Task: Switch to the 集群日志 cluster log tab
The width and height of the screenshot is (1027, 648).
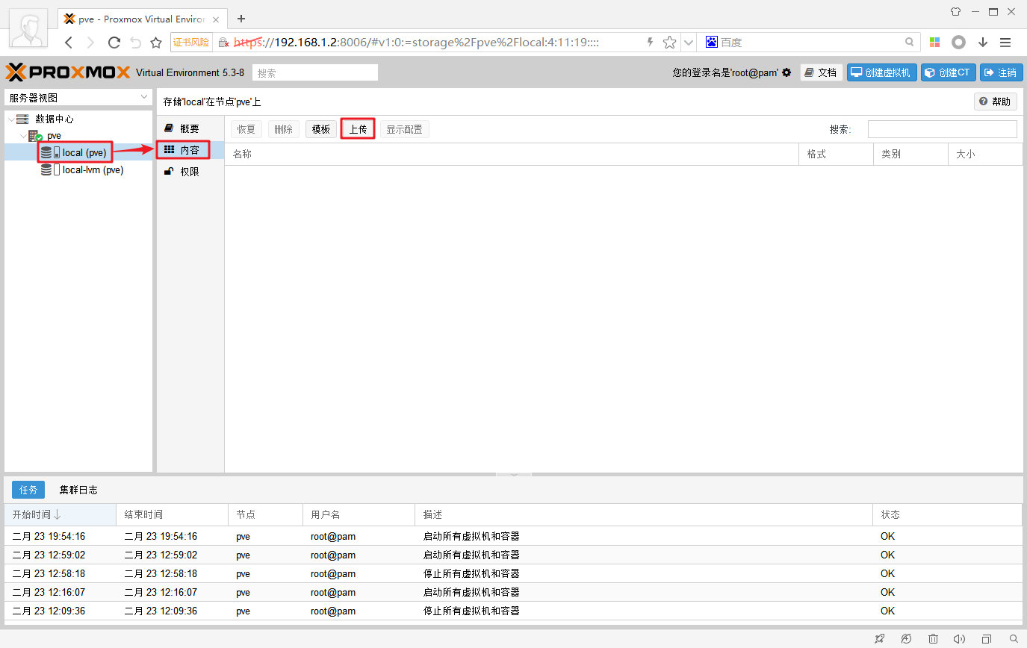Action: click(x=78, y=490)
